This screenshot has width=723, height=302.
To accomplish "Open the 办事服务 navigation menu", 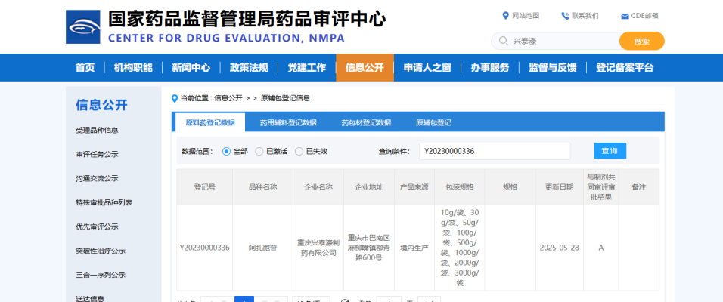I will [489, 68].
